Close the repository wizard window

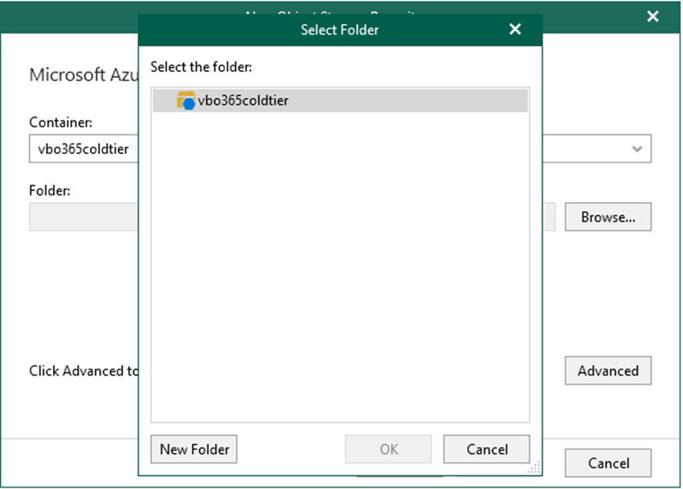point(652,17)
